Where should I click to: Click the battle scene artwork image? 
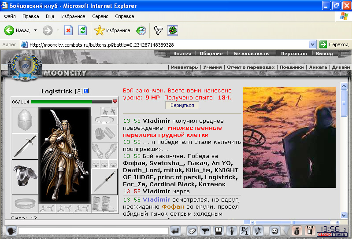tap(289, 137)
